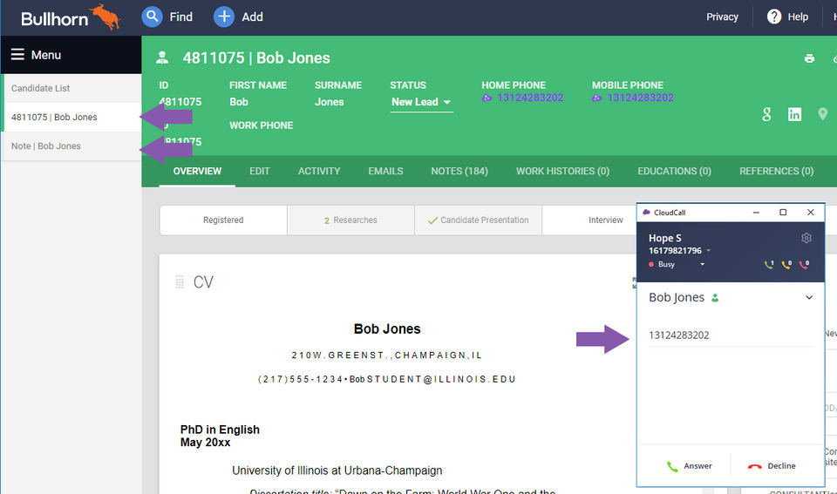
Task: Click the CloudCall icon beside Home Phone number
Action: pos(487,98)
